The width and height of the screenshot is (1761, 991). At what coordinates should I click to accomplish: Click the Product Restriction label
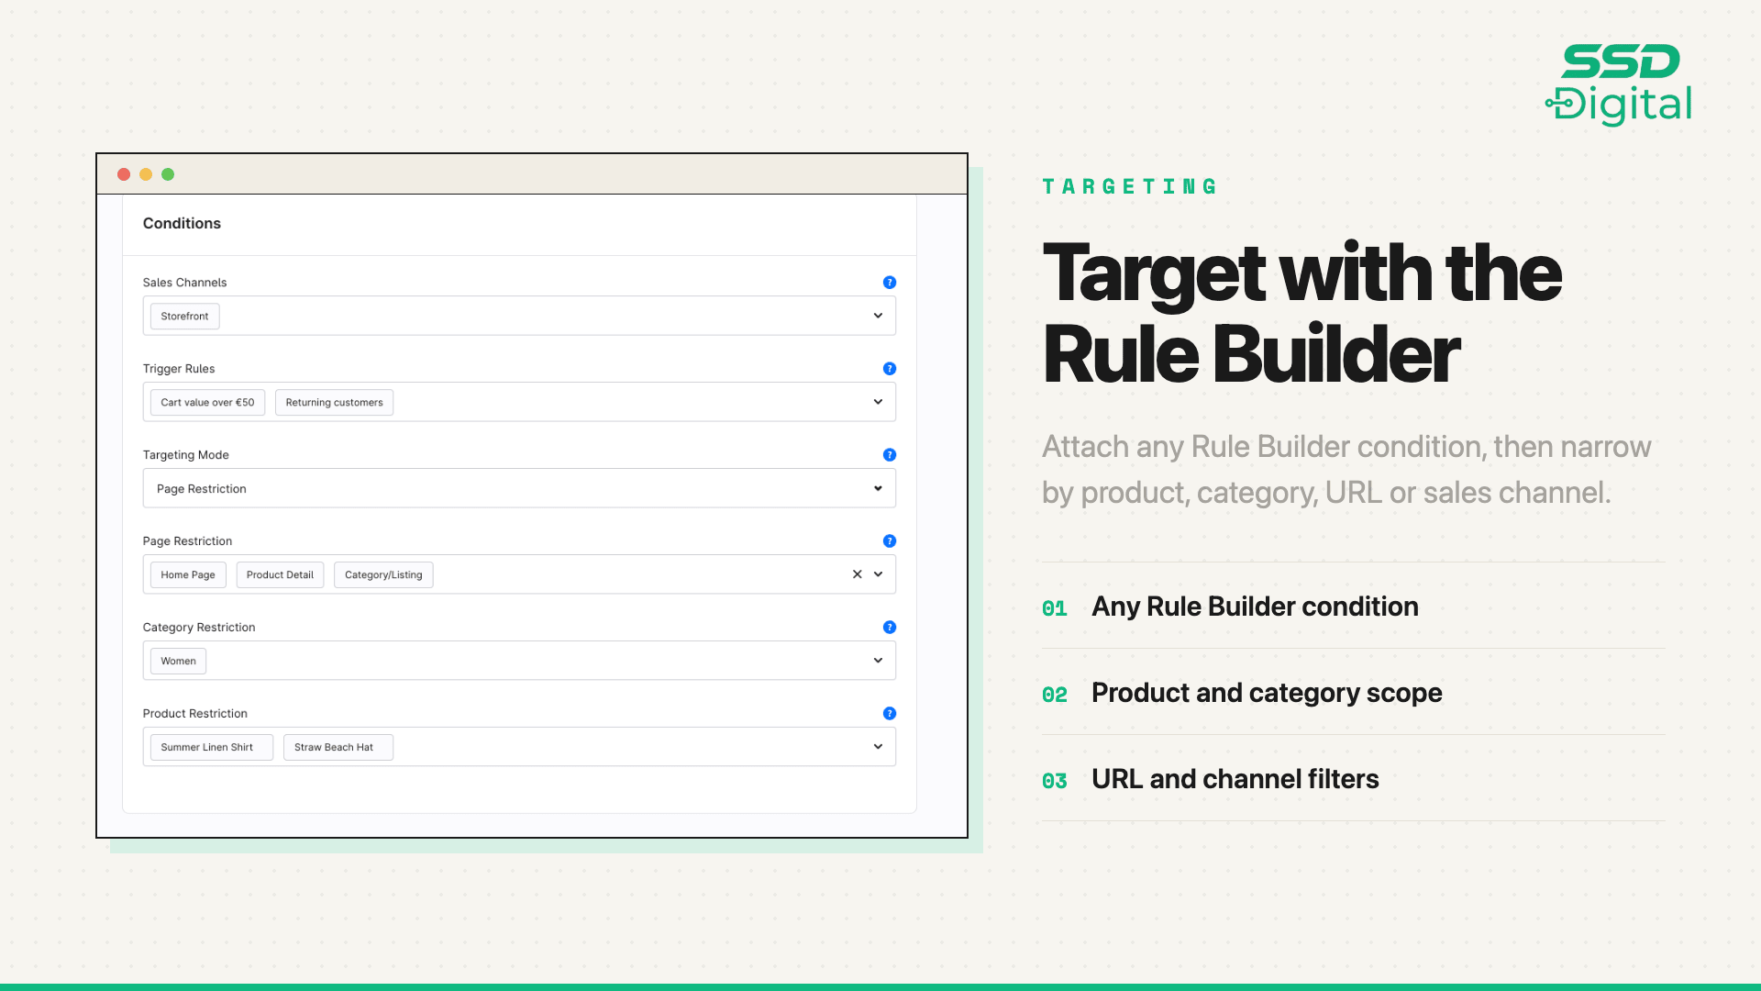tap(195, 714)
